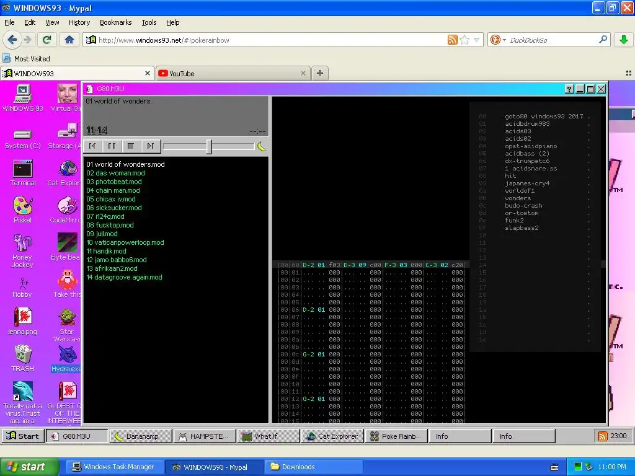Launch the Cat Explorer desktop icon
Screen dimensions: 635x476
65,174
